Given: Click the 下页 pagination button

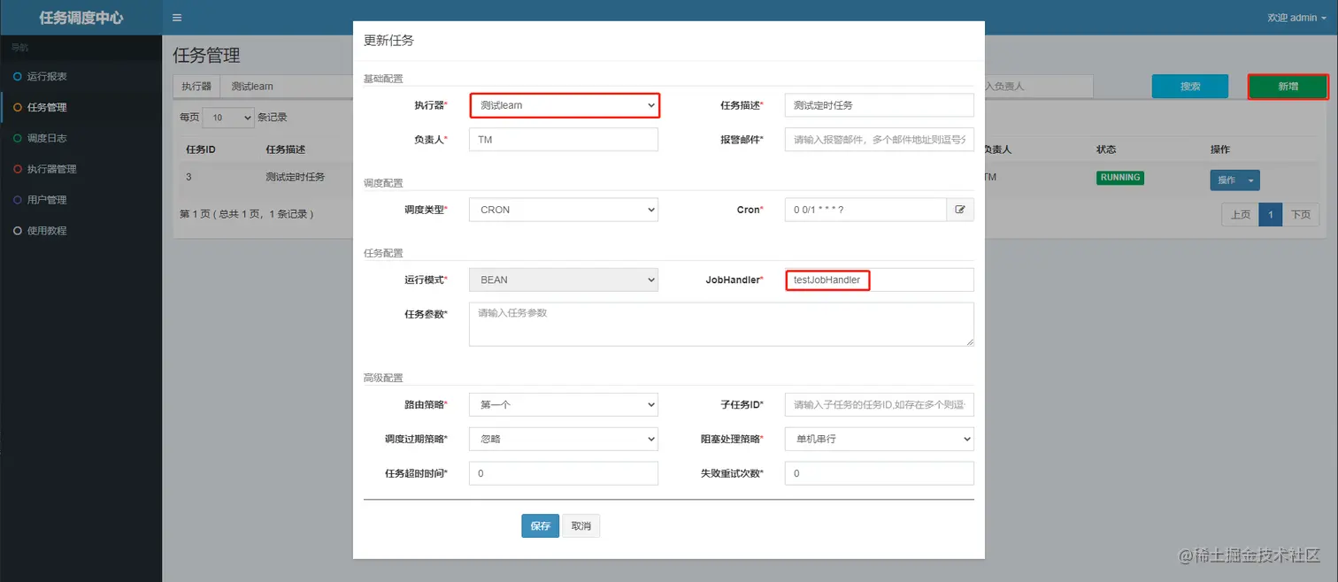Looking at the screenshot, I should pyautogui.click(x=1301, y=214).
